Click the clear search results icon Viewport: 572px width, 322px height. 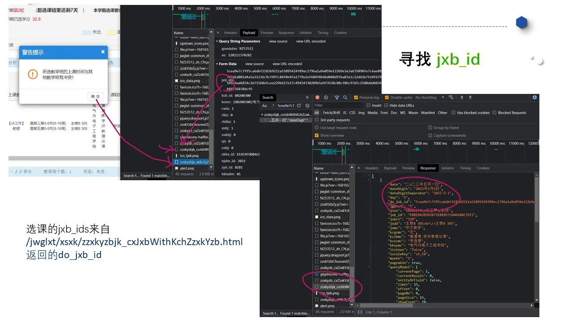pyautogui.click(x=307, y=106)
